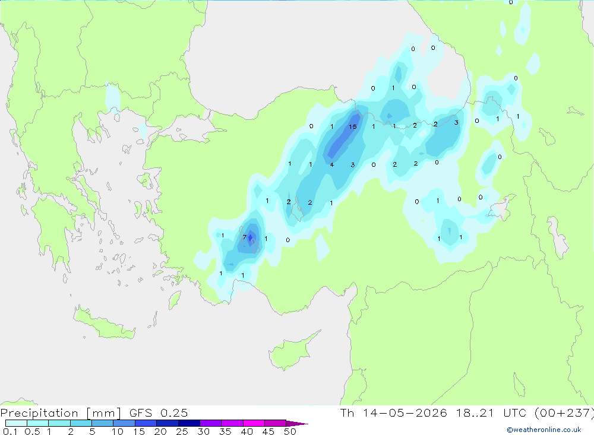Click the 5–10 mm legend color swatch
Image resolution: width=594 pixels, height=435 pixels.
click(x=103, y=423)
